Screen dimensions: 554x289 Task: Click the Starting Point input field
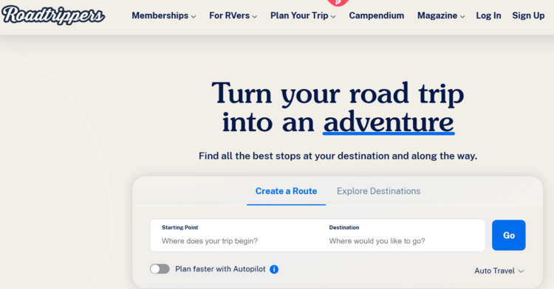(234, 235)
